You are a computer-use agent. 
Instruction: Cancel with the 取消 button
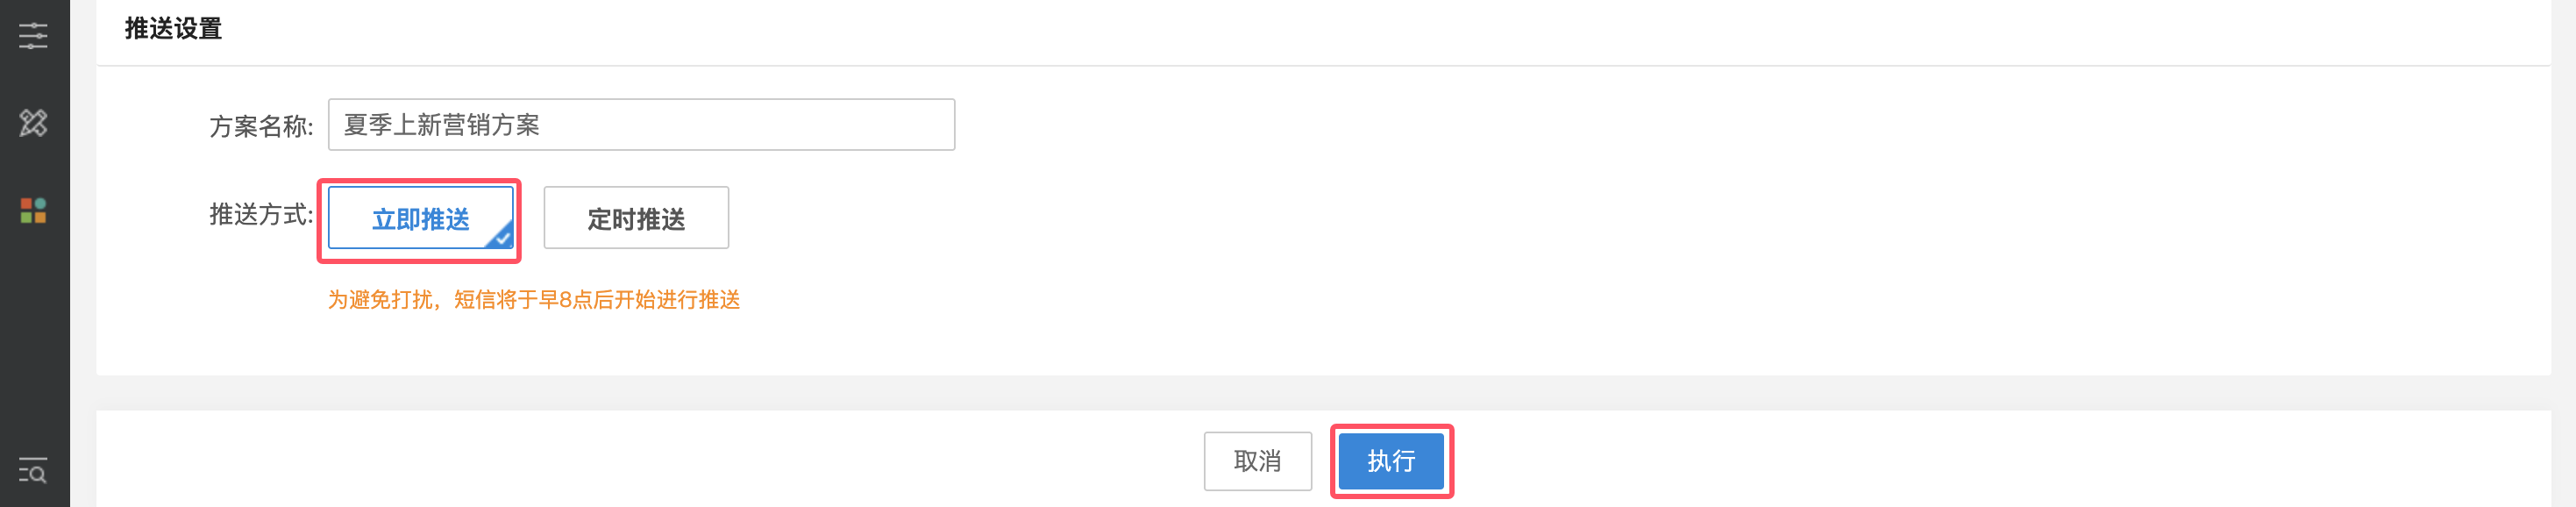pyautogui.click(x=1257, y=461)
